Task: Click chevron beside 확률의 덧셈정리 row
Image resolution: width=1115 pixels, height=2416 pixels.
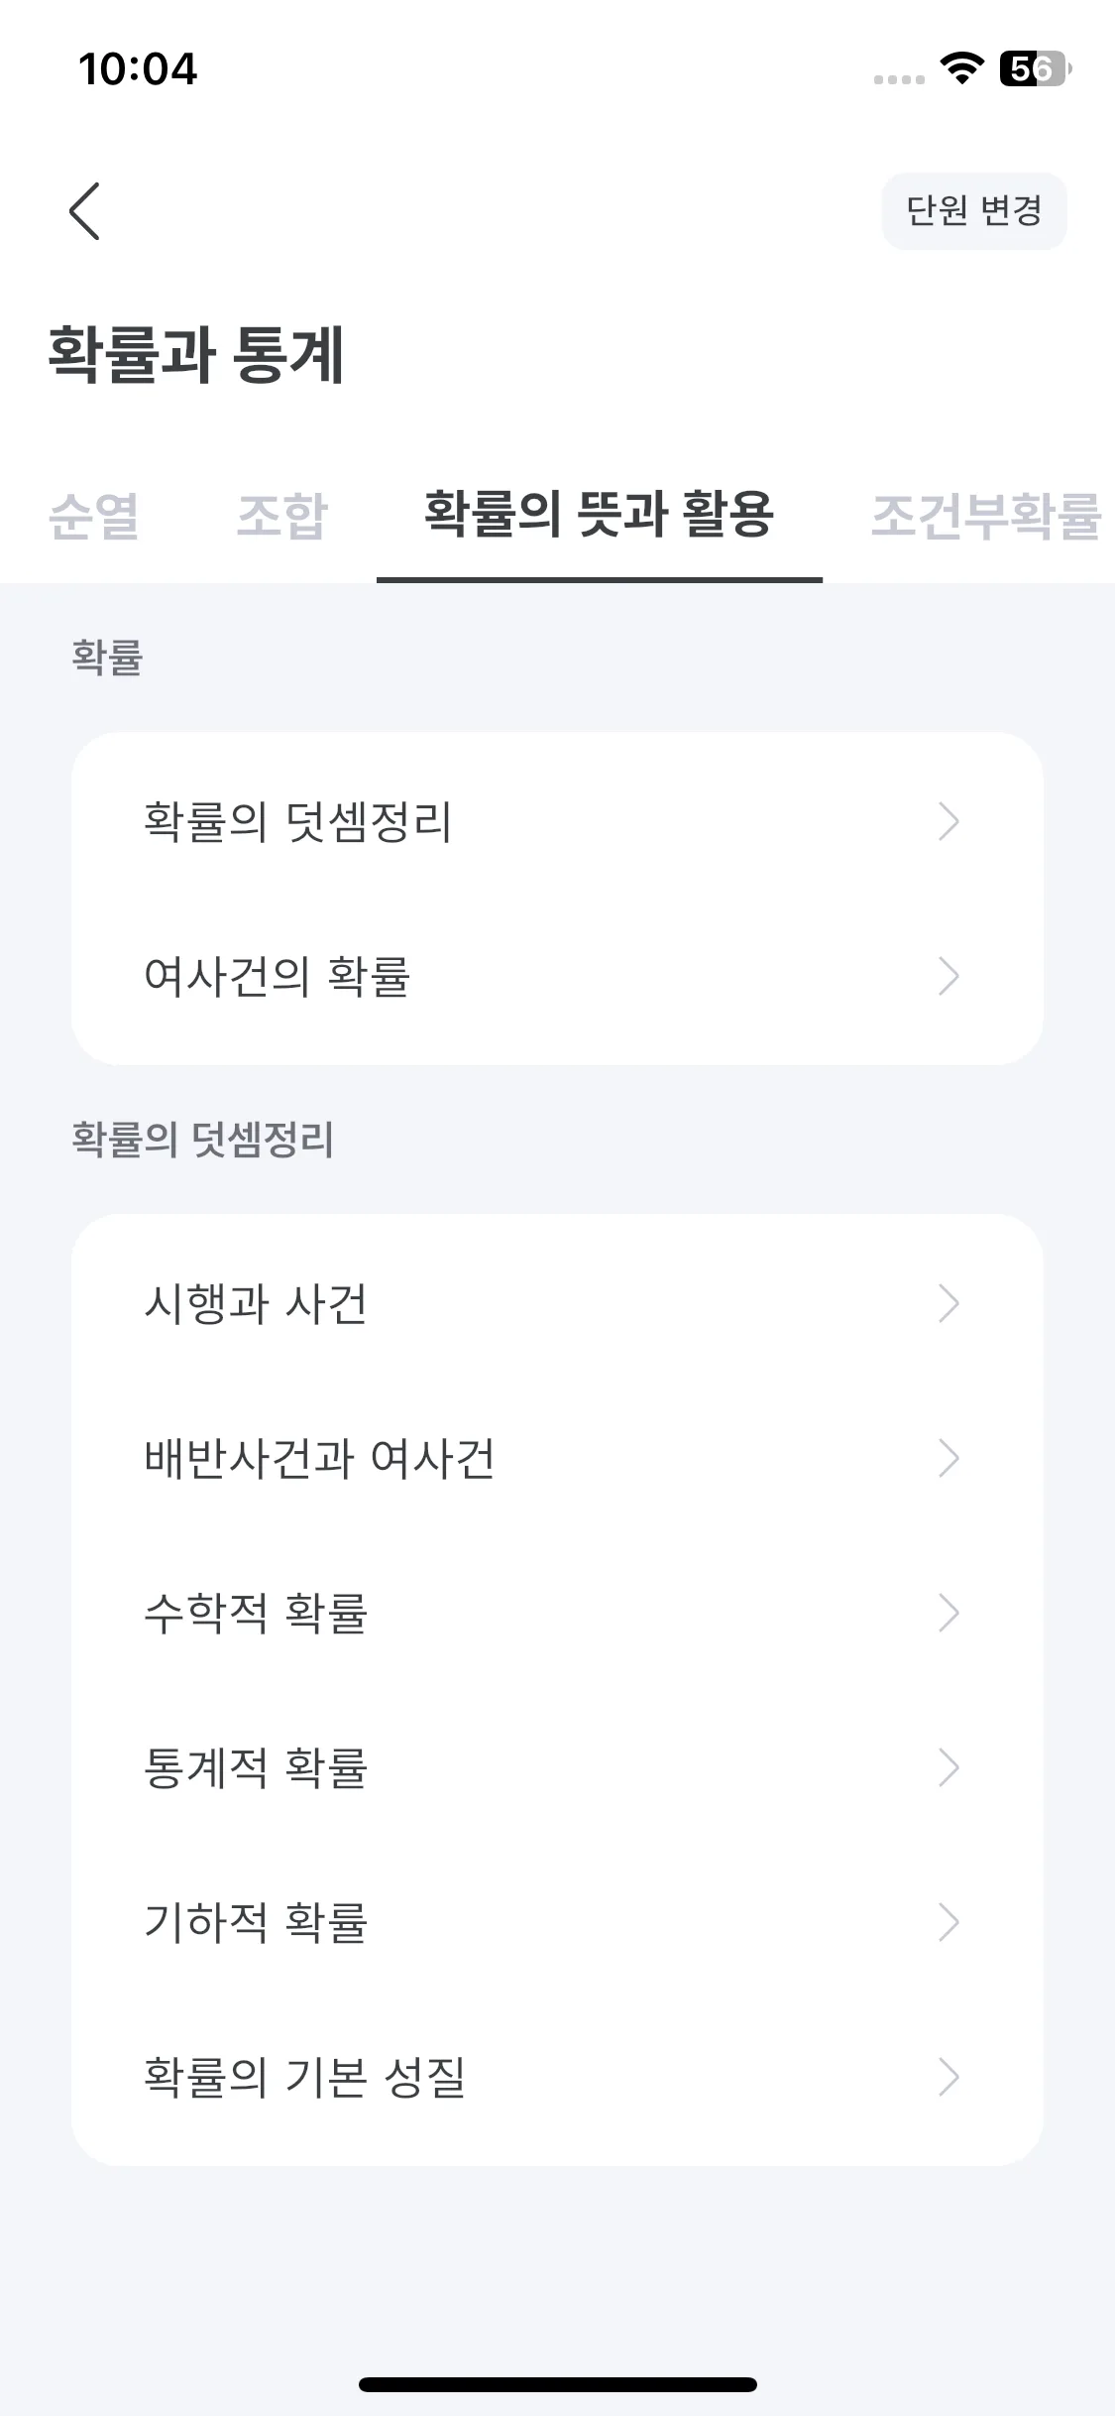Action: tap(948, 821)
